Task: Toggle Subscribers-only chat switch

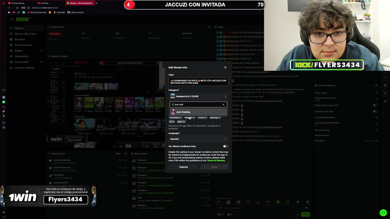Action: click(x=374, y=105)
